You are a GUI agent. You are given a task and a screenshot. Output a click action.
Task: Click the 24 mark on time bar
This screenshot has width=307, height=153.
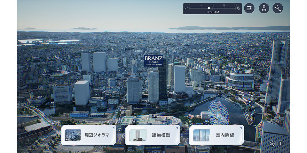pos(236,5)
